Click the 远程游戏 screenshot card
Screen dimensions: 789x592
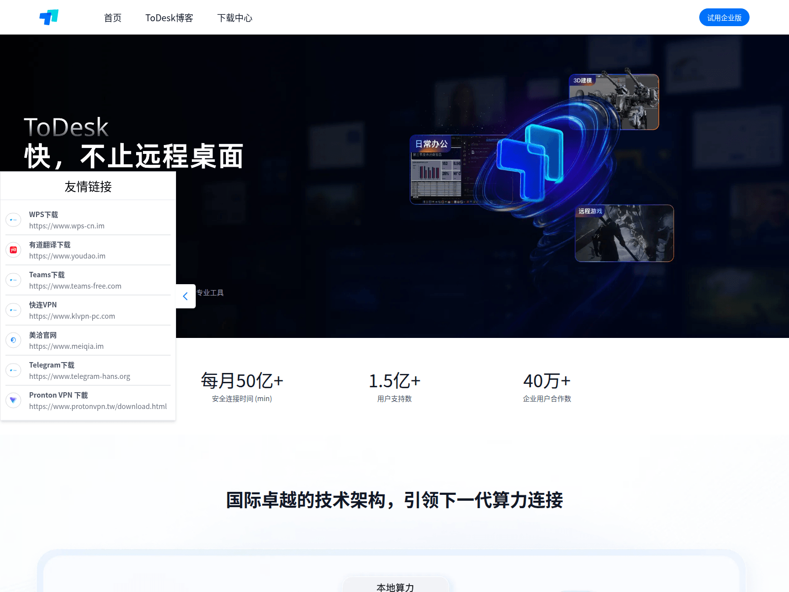(x=624, y=233)
